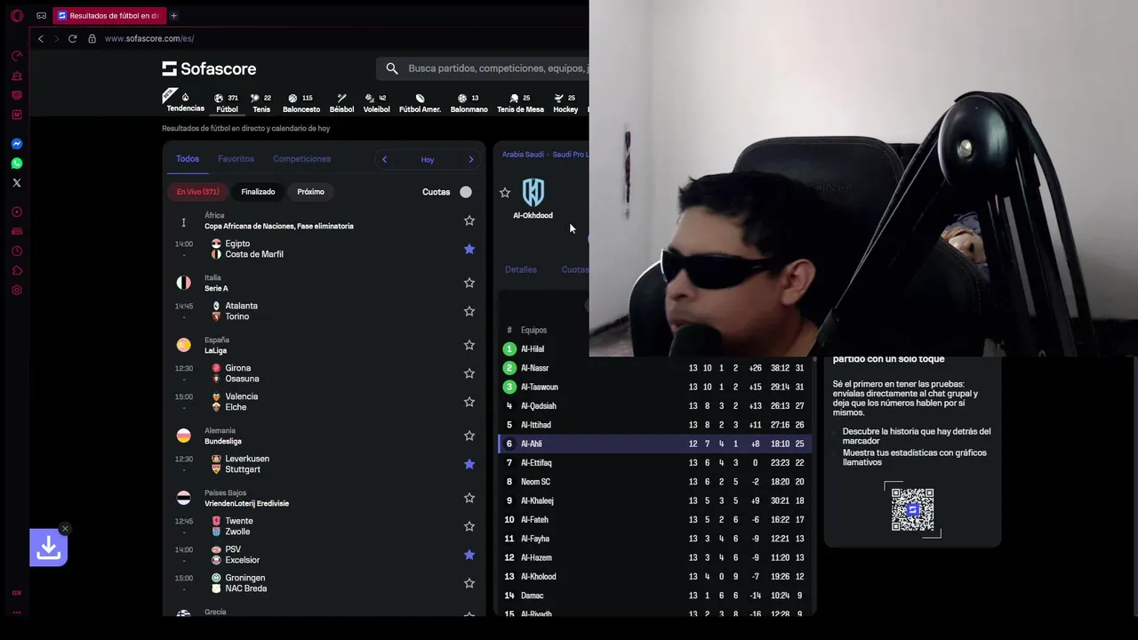Star the LaLiga league
This screenshot has height=640, width=1138.
tap(469, 345)
